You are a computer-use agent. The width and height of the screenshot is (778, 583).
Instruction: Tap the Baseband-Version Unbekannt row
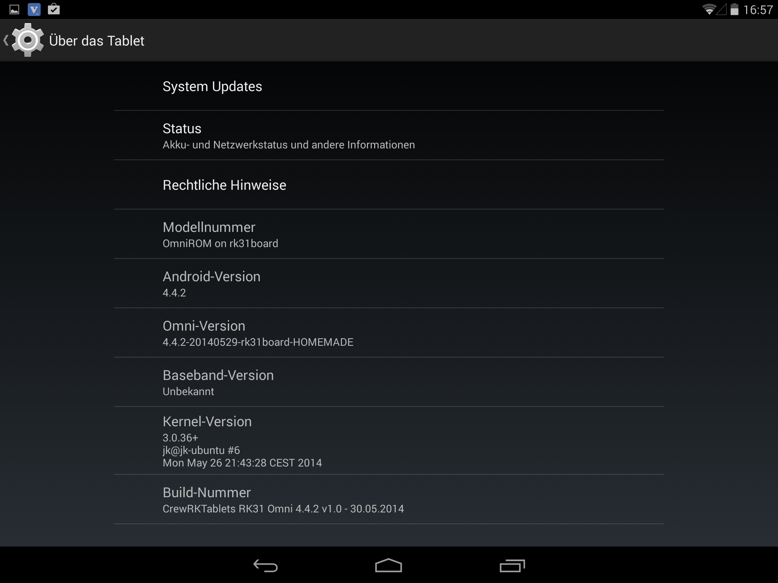click(389, 382)
